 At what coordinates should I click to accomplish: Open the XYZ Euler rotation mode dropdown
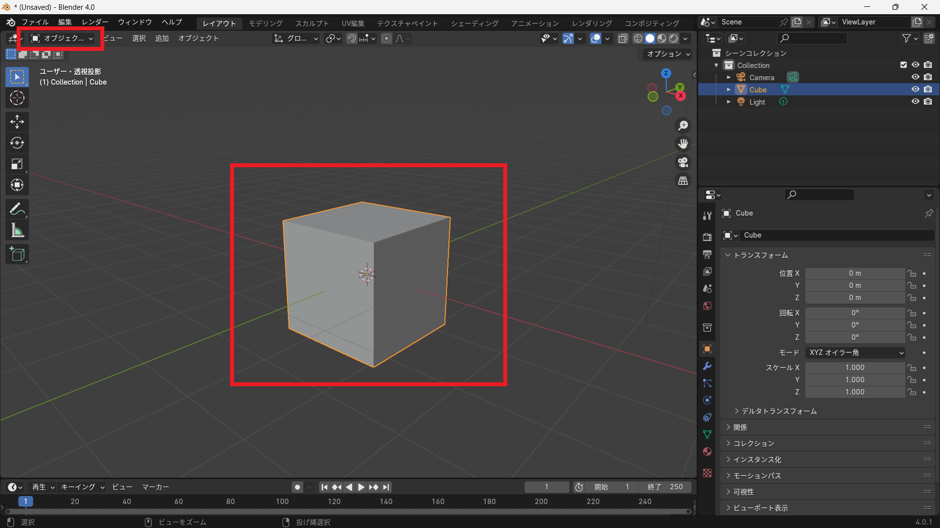855,352
